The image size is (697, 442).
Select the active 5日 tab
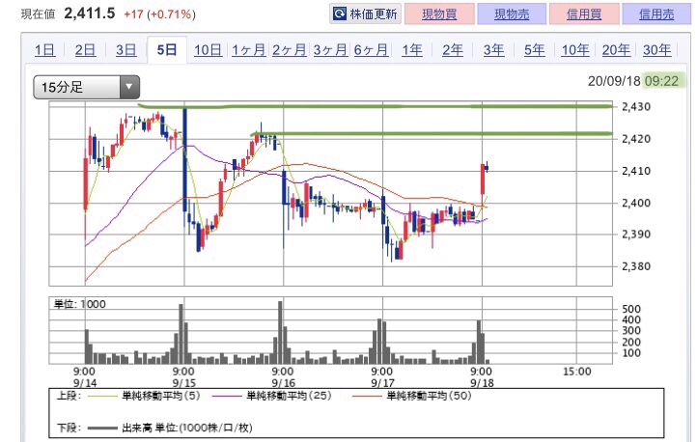[167, 50]
